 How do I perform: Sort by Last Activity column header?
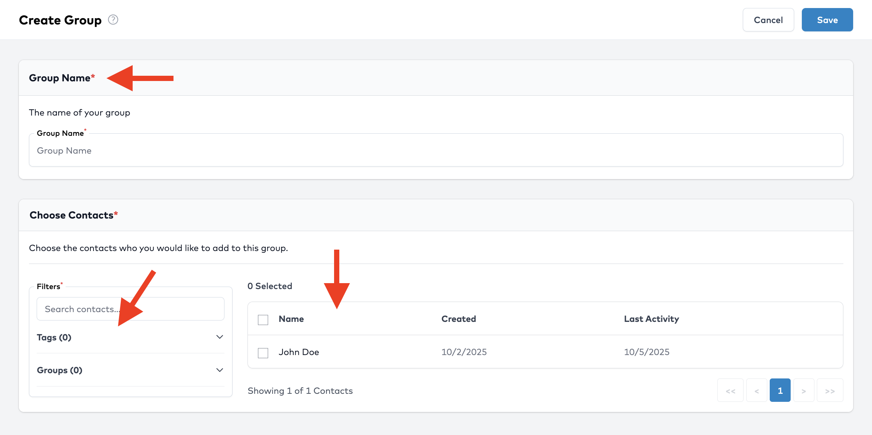651,319
